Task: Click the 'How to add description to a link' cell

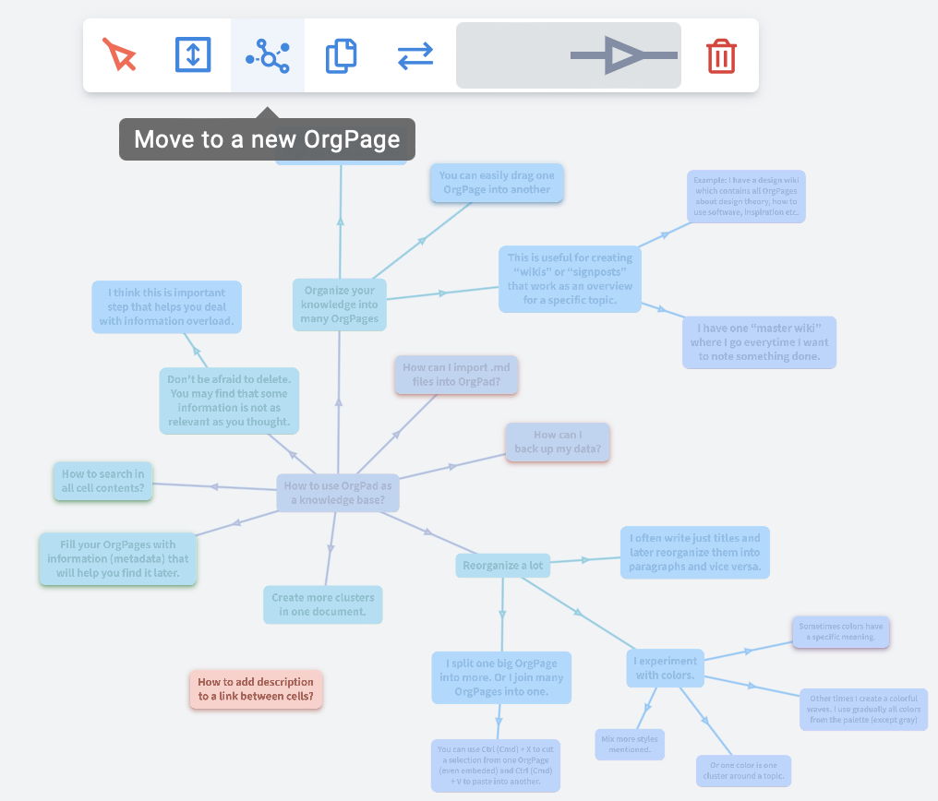Action: [x=256, y=689]
